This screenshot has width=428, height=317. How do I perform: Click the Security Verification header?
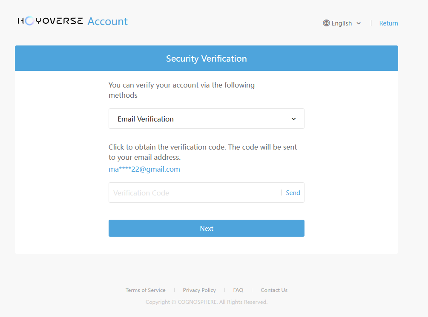(206, 59)
